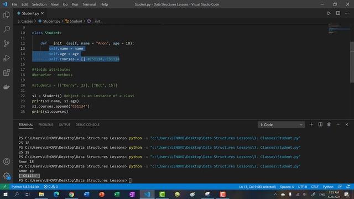The width and height of the screenshot is (354, 199).
Task: Open the Accounts menu icon
Action: tap(7, 161)
